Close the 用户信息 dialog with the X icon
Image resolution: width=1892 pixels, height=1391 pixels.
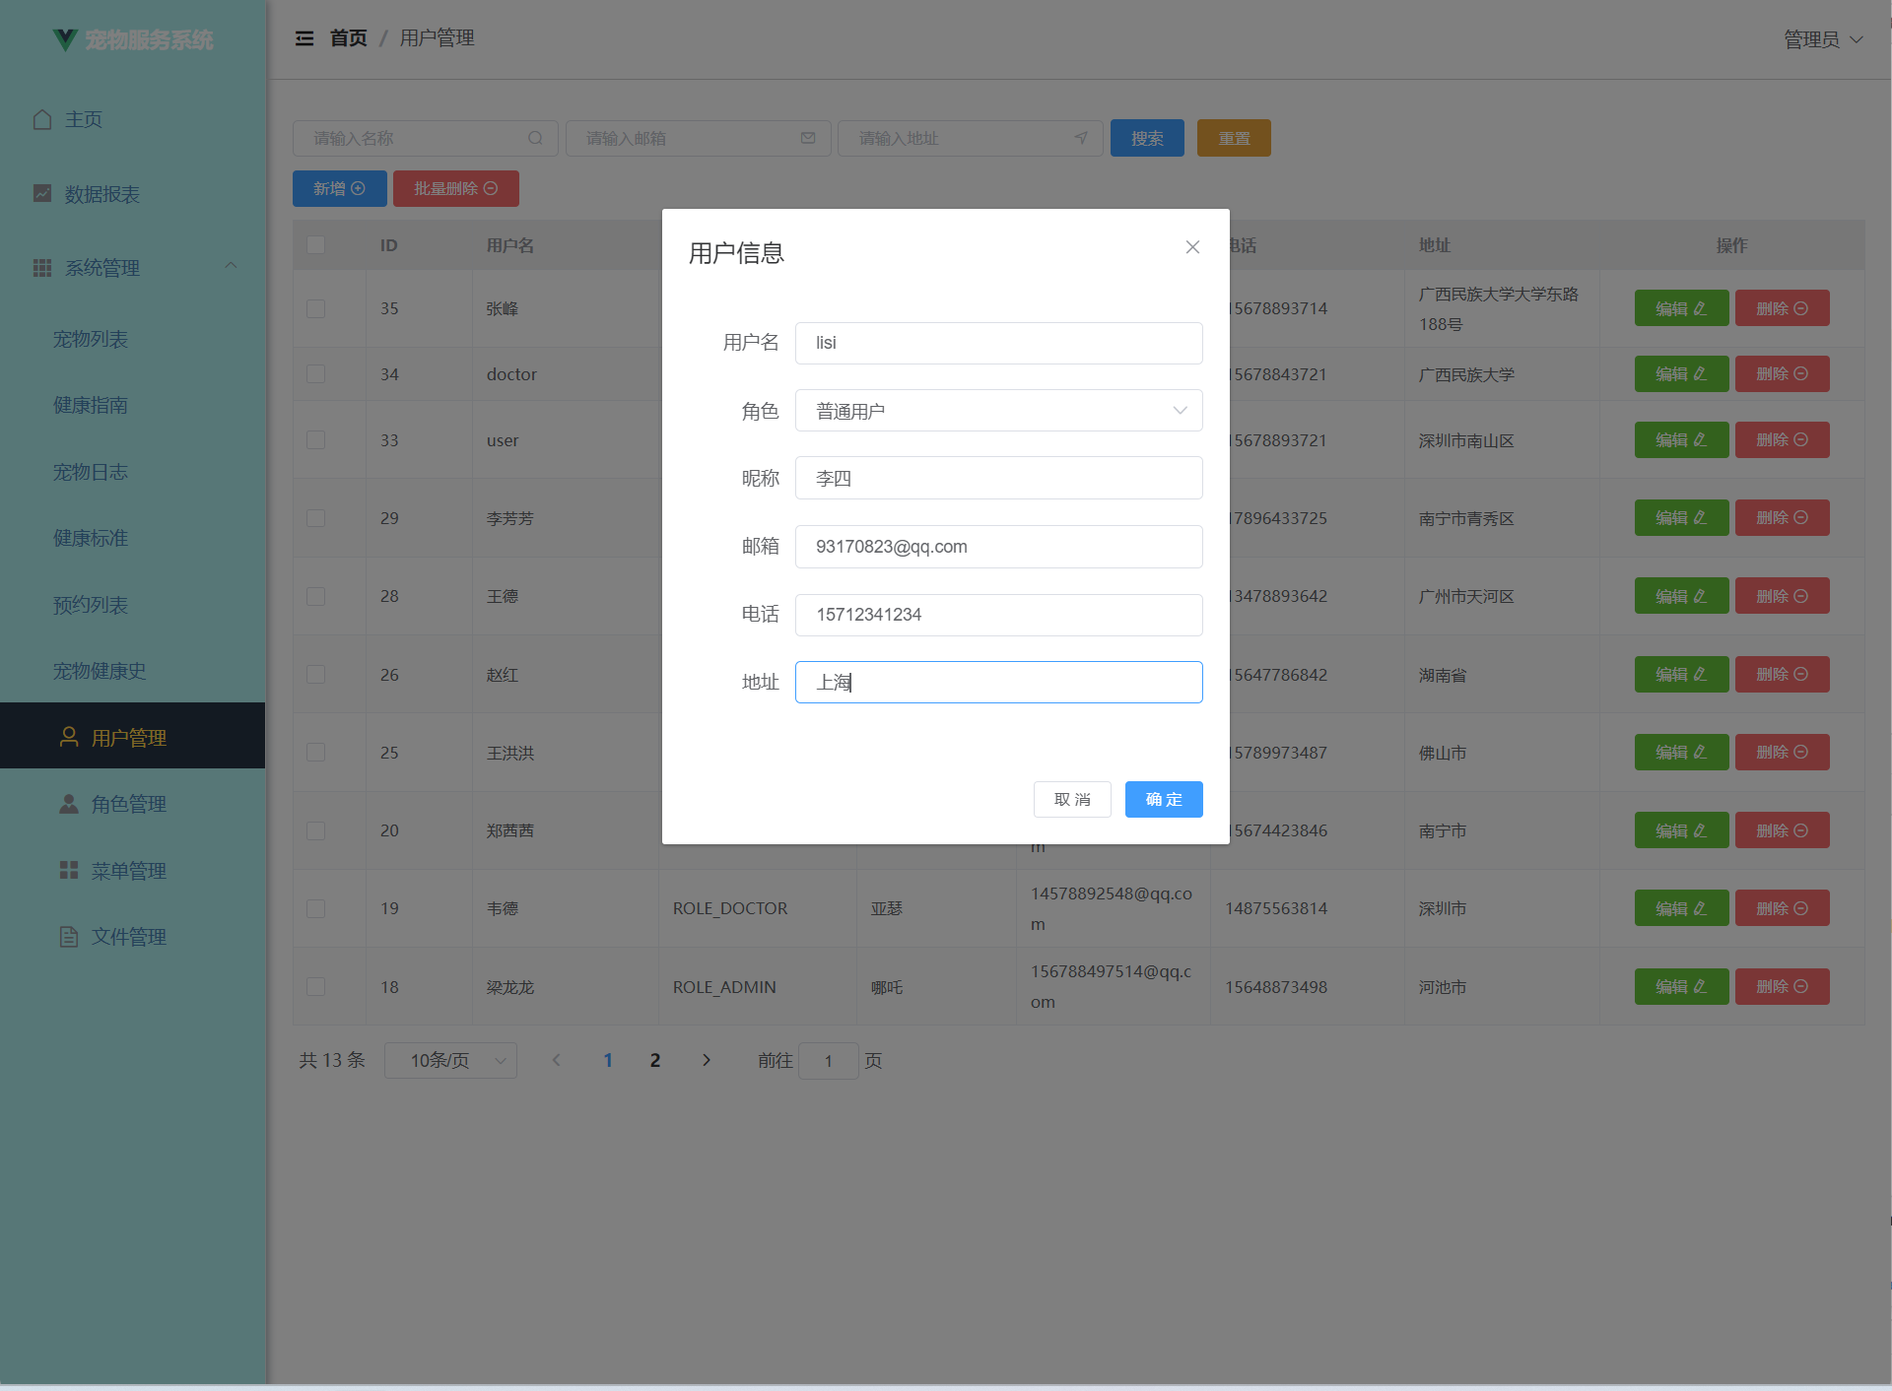1192,247
